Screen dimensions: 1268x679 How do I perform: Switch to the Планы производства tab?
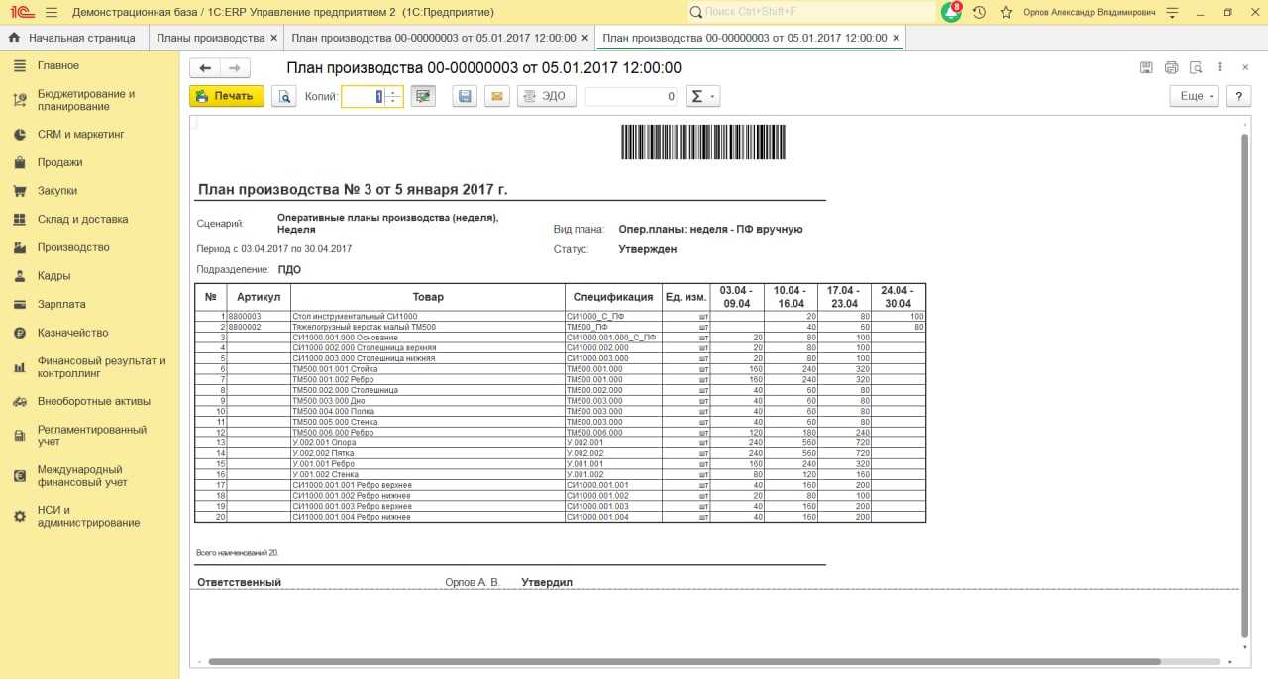click(x=209, y=38)
